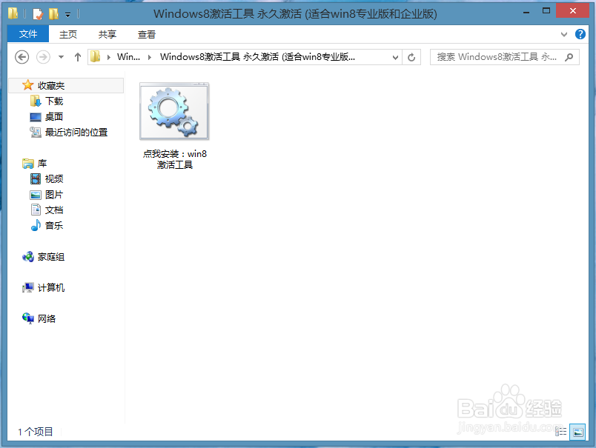Go forward with the forward arrow
This screenshot has height=448, width=596.
[43, 57]
